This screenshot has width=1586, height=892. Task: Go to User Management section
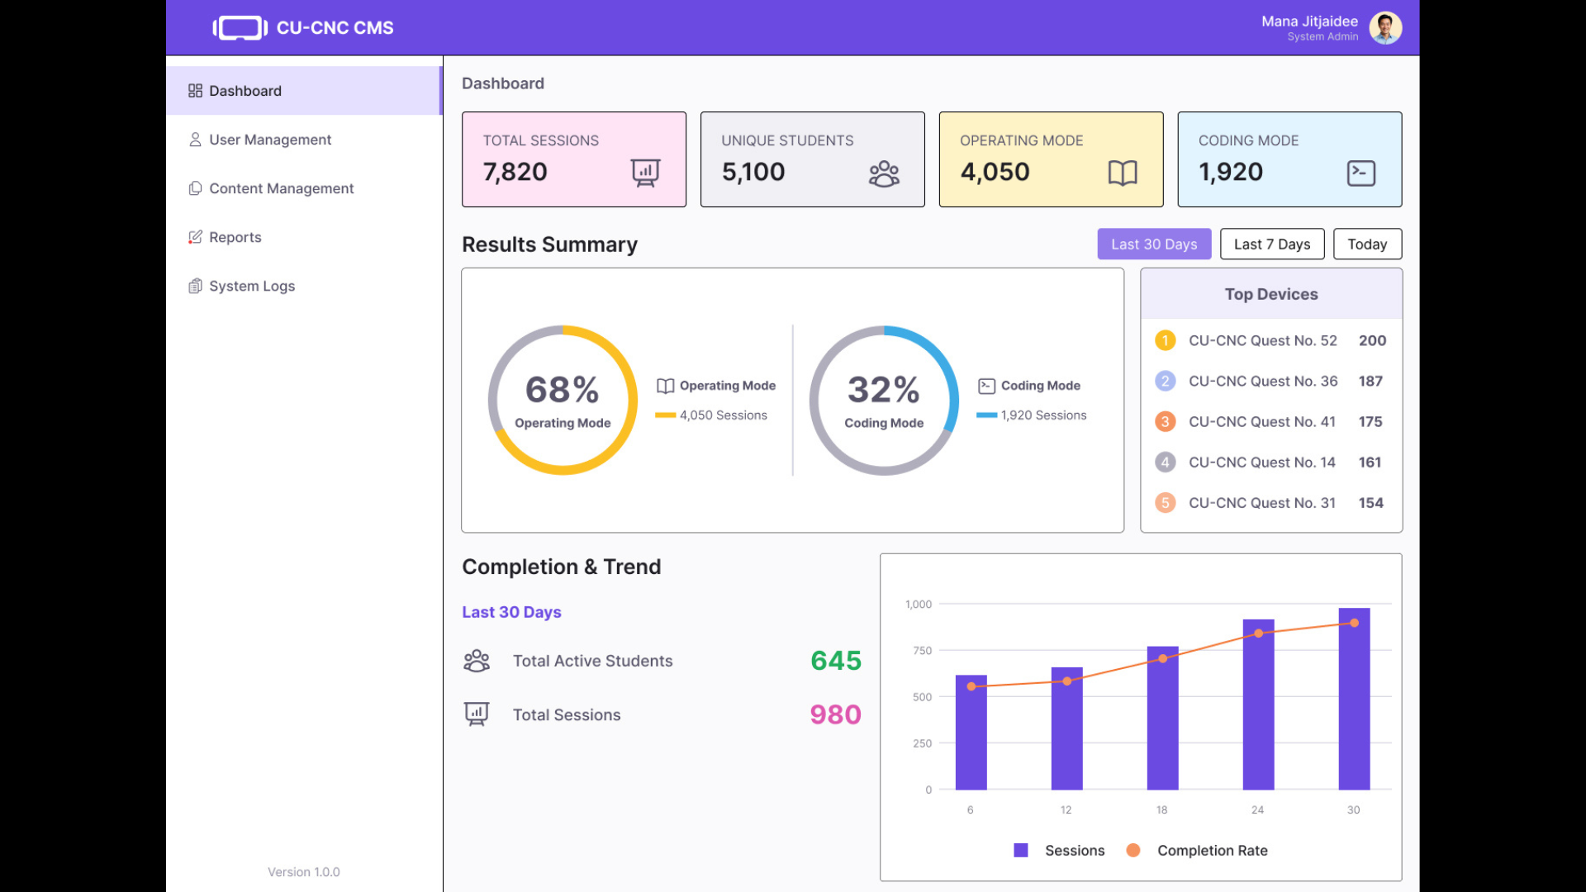[270, 140]
